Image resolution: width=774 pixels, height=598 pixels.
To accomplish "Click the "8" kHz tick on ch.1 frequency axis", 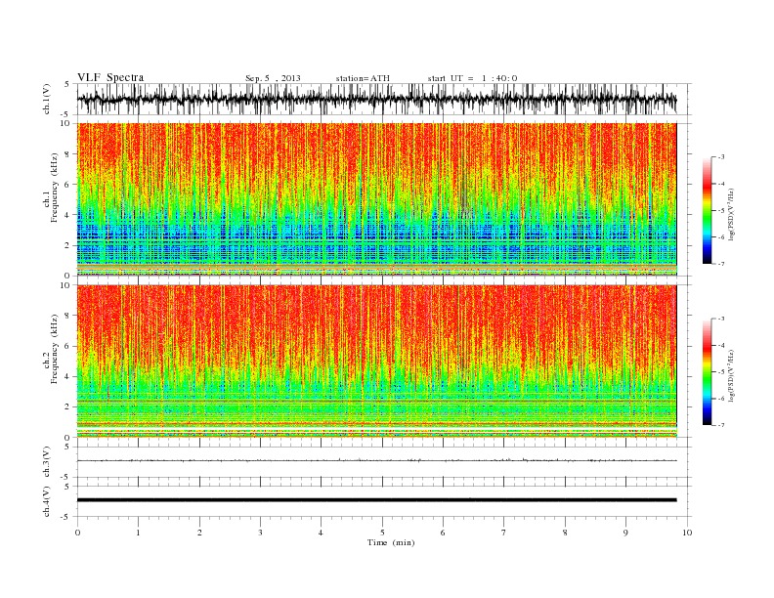I will [x=67, y=154].
